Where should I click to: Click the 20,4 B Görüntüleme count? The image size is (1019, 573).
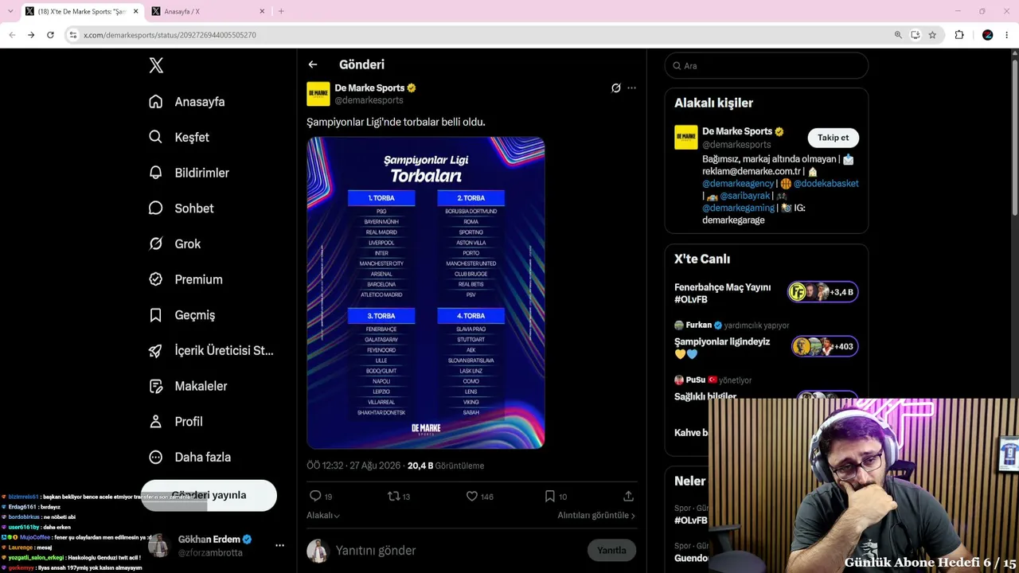(446, 466)
